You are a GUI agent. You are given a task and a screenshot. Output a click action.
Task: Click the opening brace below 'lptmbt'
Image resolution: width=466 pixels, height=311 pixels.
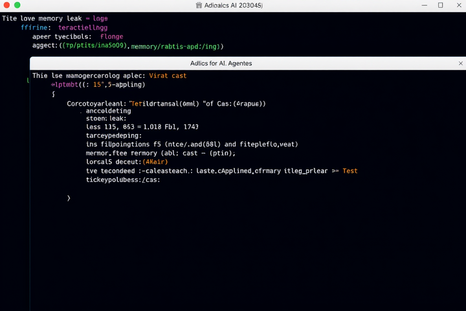[54, 94]
